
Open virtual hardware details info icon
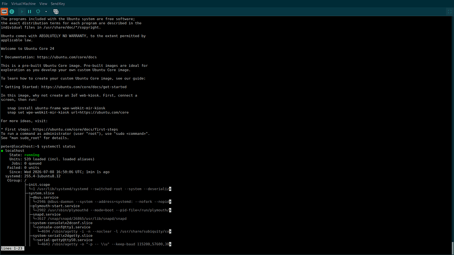tap(12, 11)
